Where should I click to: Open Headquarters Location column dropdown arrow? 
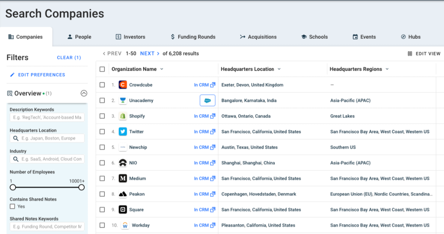tap(279, 69)
